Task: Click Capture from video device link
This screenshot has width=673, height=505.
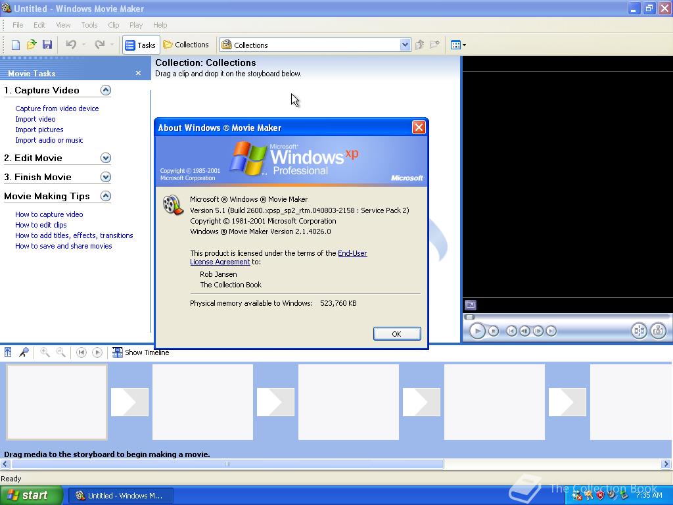Action: (57, 108)
